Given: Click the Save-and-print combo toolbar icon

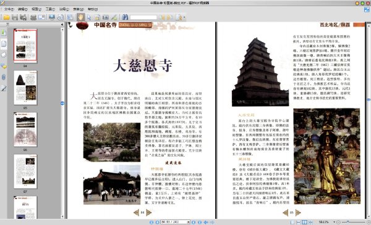Looking at the screenshot, I should (x=23, y=17).
